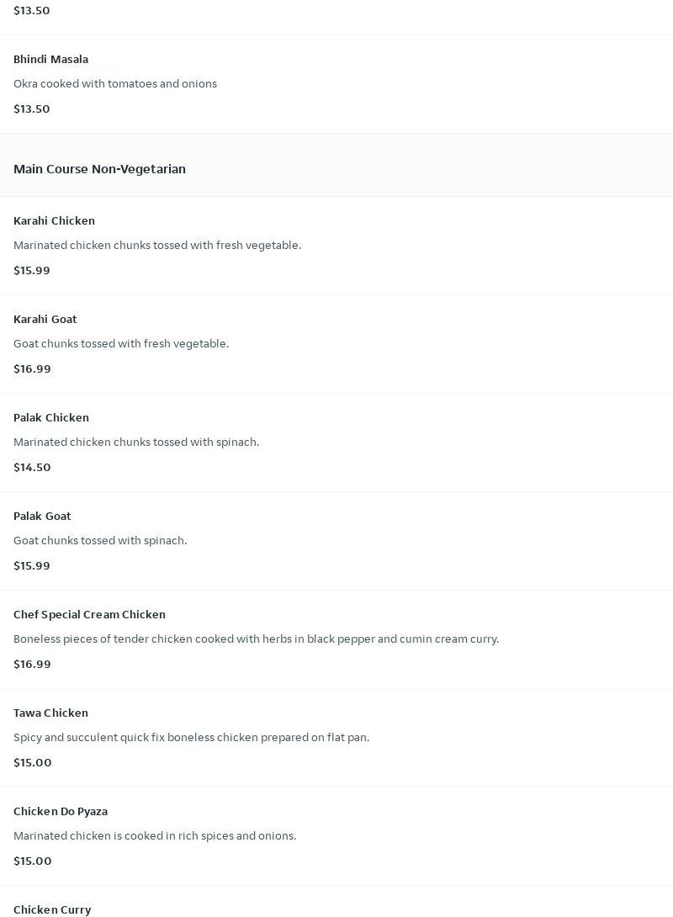673x917 pixels.
Task: Open the Karahi Chicken menu item
Action: pos(54,220)
